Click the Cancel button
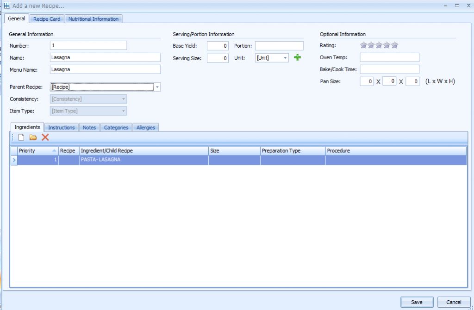The width and height of the screenshot is (474, 310). (454, 302)
